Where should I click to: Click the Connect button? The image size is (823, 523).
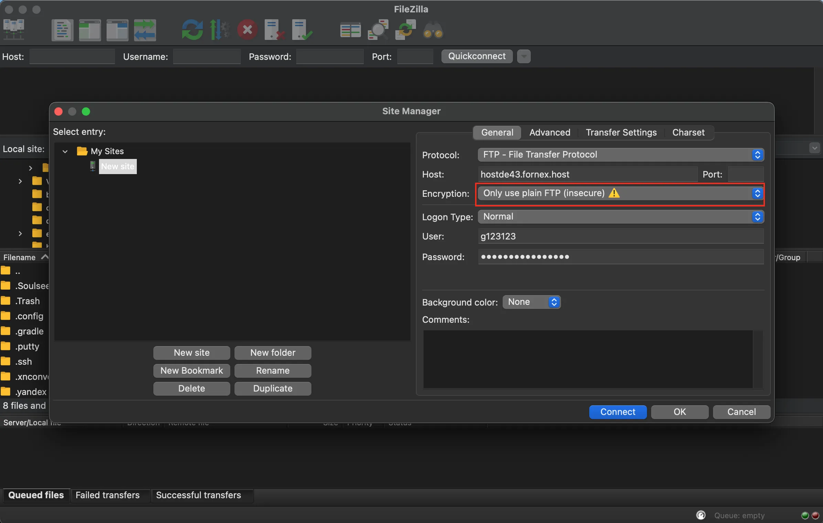click(618, 412)
